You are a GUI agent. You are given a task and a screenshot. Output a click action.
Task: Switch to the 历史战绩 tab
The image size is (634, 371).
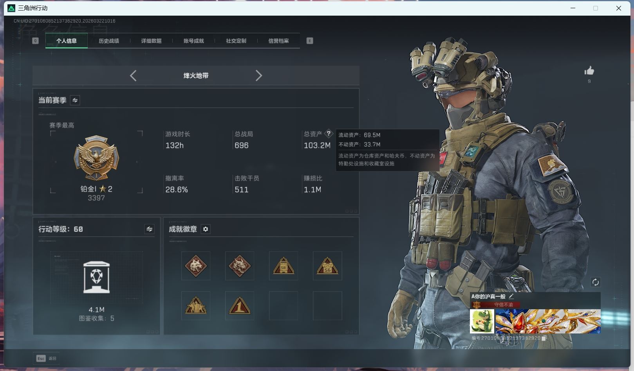109,41
